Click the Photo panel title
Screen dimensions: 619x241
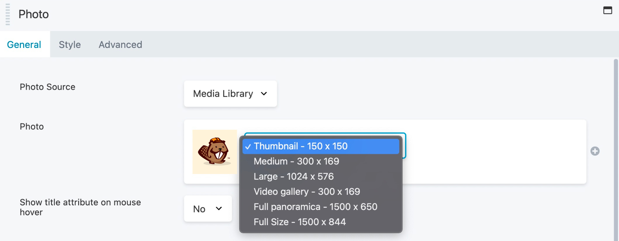point(34,14)
